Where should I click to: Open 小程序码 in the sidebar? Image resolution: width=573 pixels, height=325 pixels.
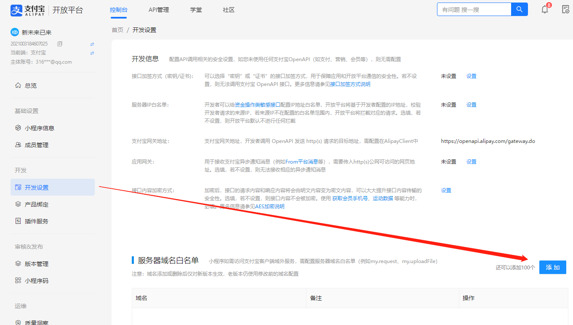53,280
